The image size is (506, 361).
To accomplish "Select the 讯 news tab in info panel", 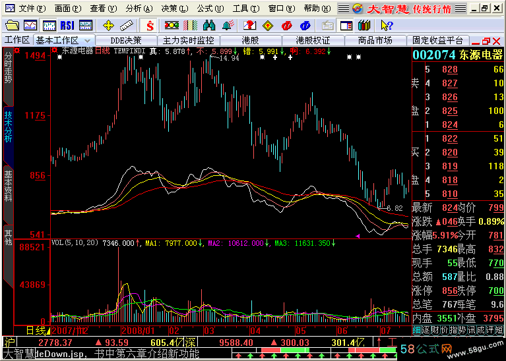I will click(x=471, y=330).
